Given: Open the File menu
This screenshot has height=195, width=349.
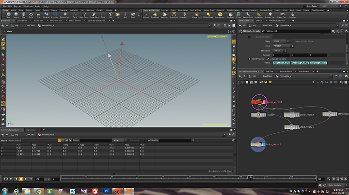Looking at the screenshot, I should [x=5, y=6].
